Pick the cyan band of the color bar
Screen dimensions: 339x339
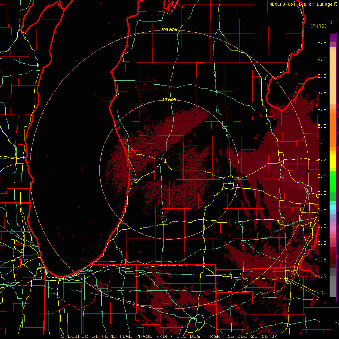333,207
